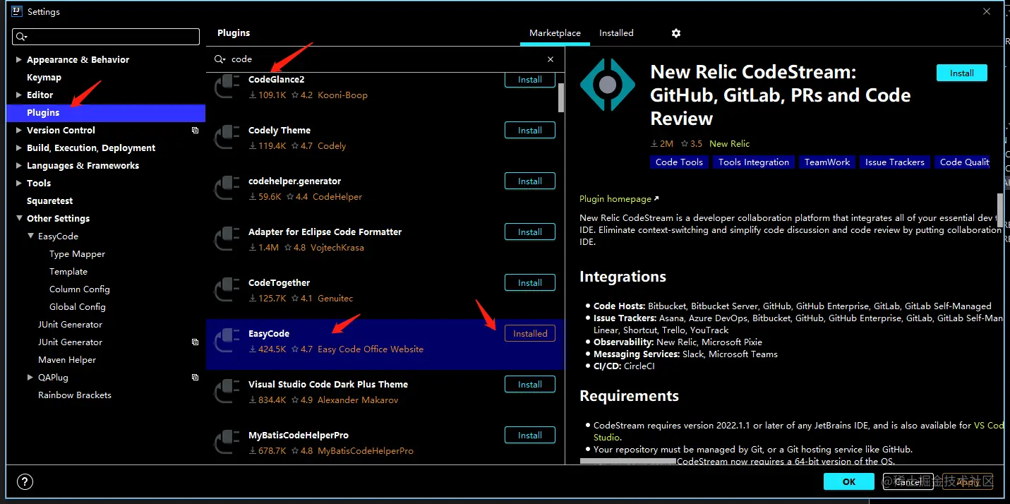The image size is (1010, 504).
Task: Install New Relic CodeStream from details pane
Action: tap(962, 73)
